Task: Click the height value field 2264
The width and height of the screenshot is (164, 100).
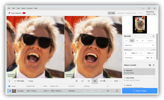Action: tap(149, 53)
